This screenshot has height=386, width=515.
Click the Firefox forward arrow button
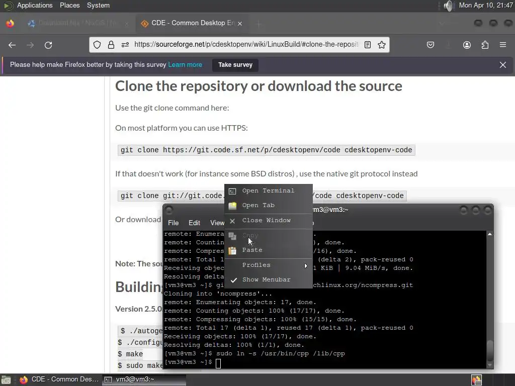click(x=30, y=45)
